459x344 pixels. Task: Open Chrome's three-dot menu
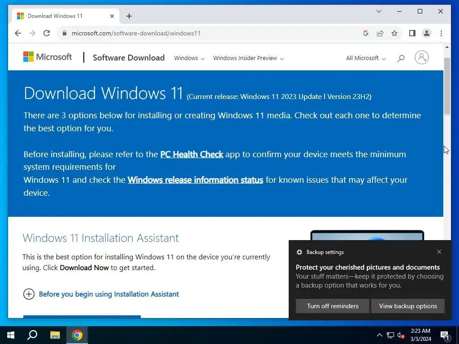(441, 33)
